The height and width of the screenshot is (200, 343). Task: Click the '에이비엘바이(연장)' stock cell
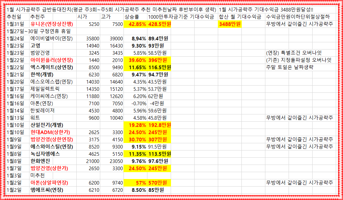point(52,38)
